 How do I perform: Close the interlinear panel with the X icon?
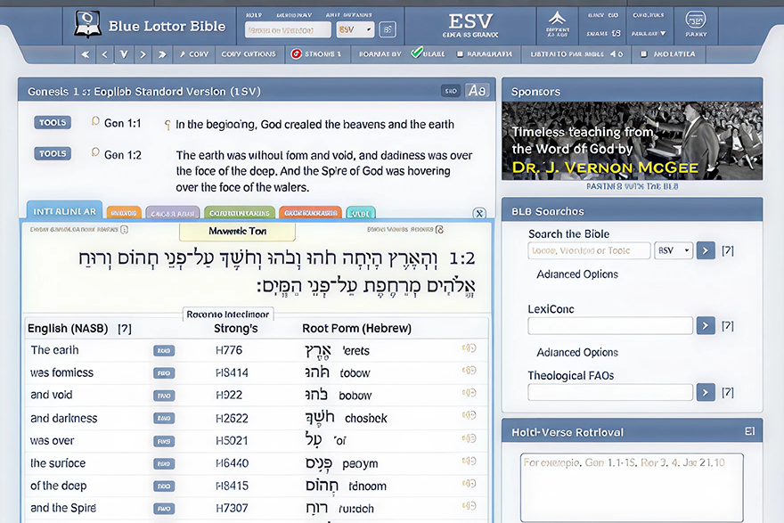click(479, 214)
